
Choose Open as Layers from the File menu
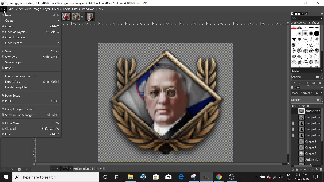tap(30, 32)
